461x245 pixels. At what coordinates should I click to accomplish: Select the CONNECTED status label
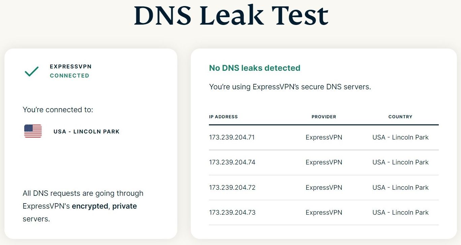[69, 76]
